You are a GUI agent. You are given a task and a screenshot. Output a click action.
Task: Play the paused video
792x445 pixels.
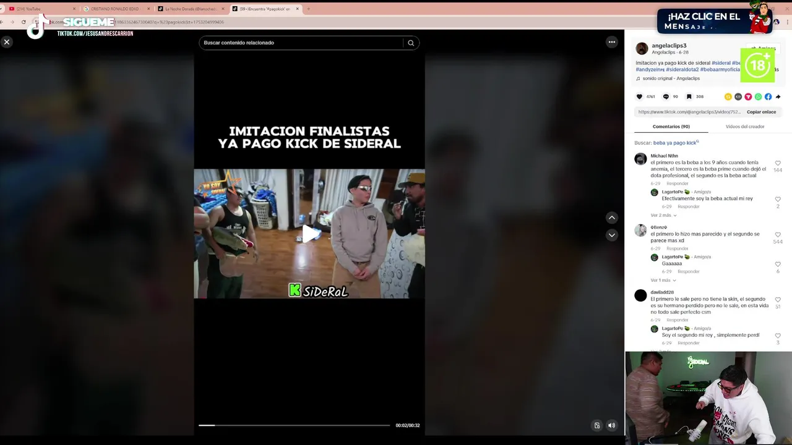[x=309, y=234]
